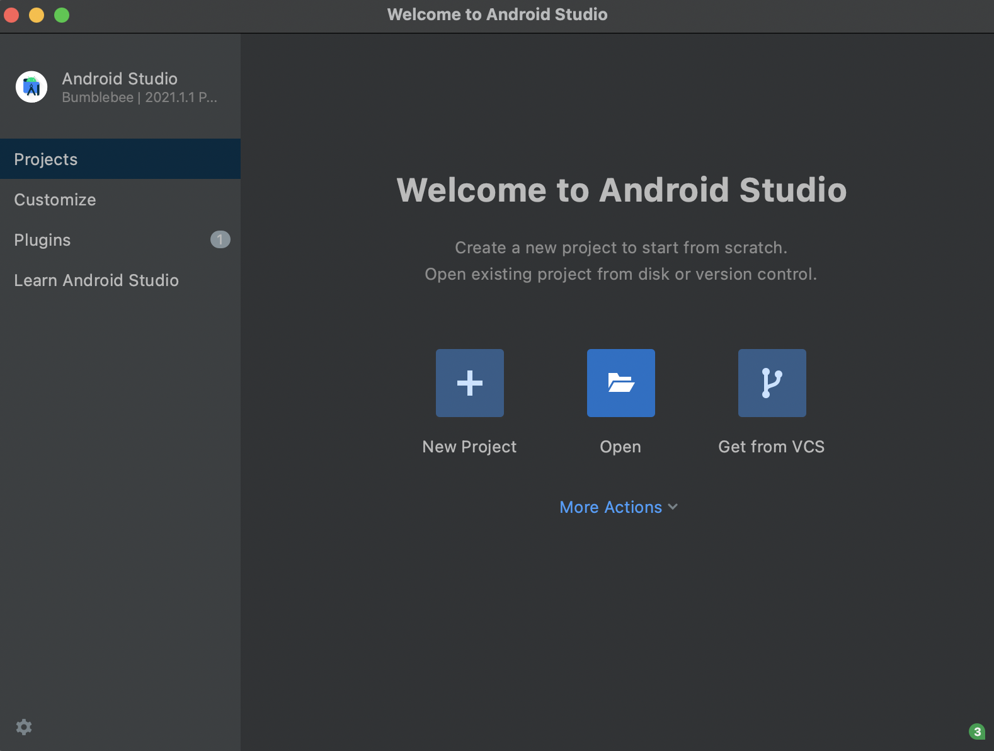Screen dimensions: 994x751
Task: Click the Welcome to Android Studio heading
Action: coord(622,190)
